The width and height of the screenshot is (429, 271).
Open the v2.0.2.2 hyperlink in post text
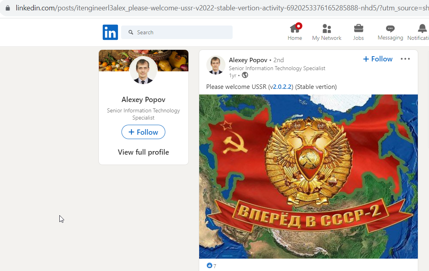[282, 87]
